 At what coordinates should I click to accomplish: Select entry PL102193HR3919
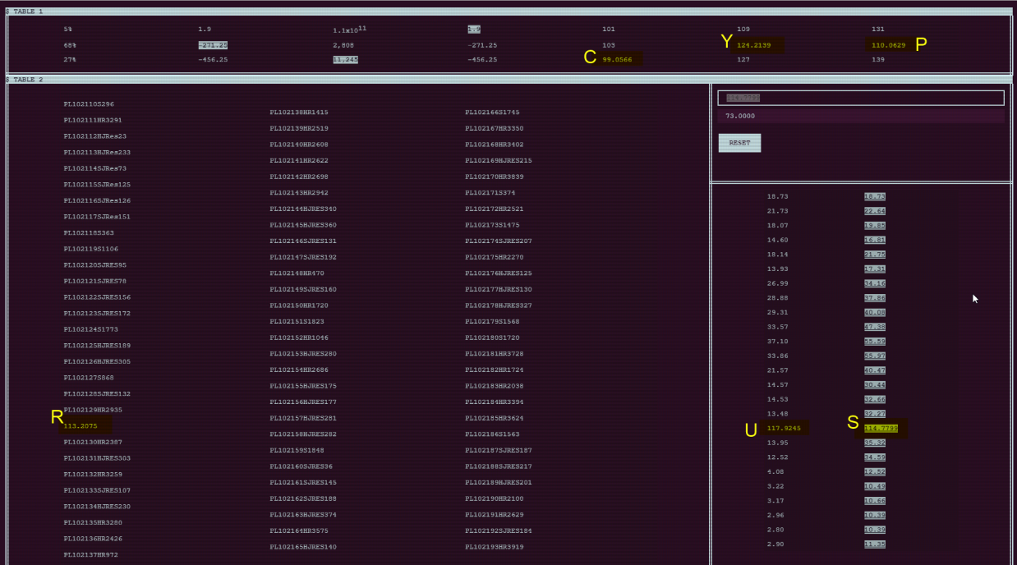tap(494, 547)
